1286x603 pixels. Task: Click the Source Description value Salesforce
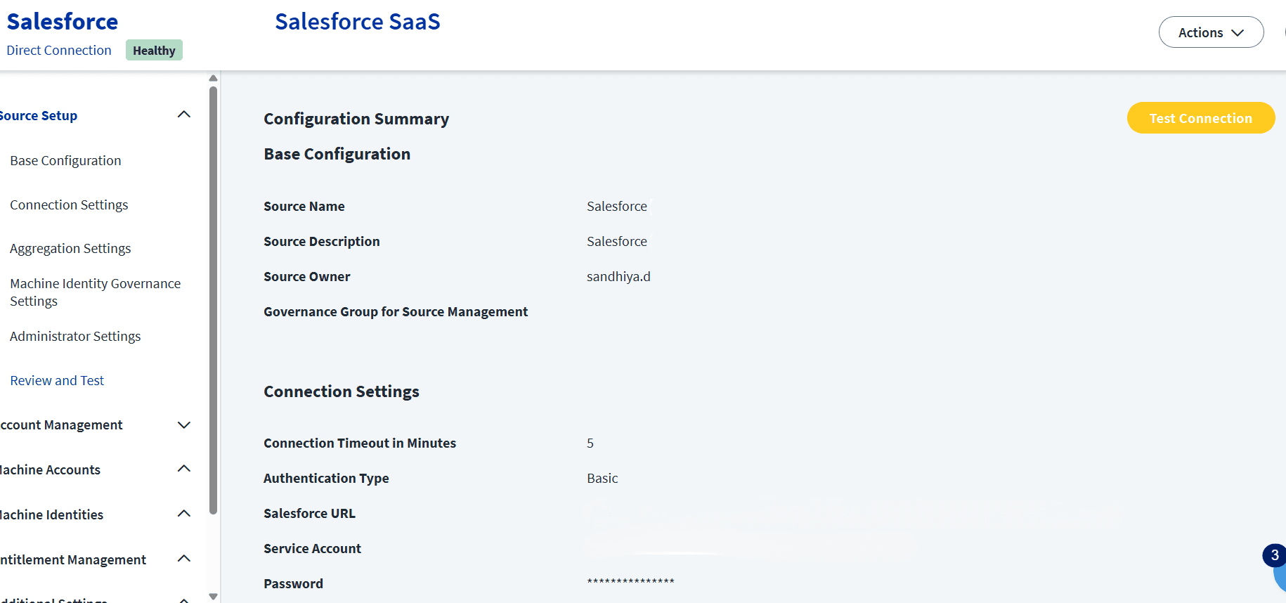pos(617,241)
